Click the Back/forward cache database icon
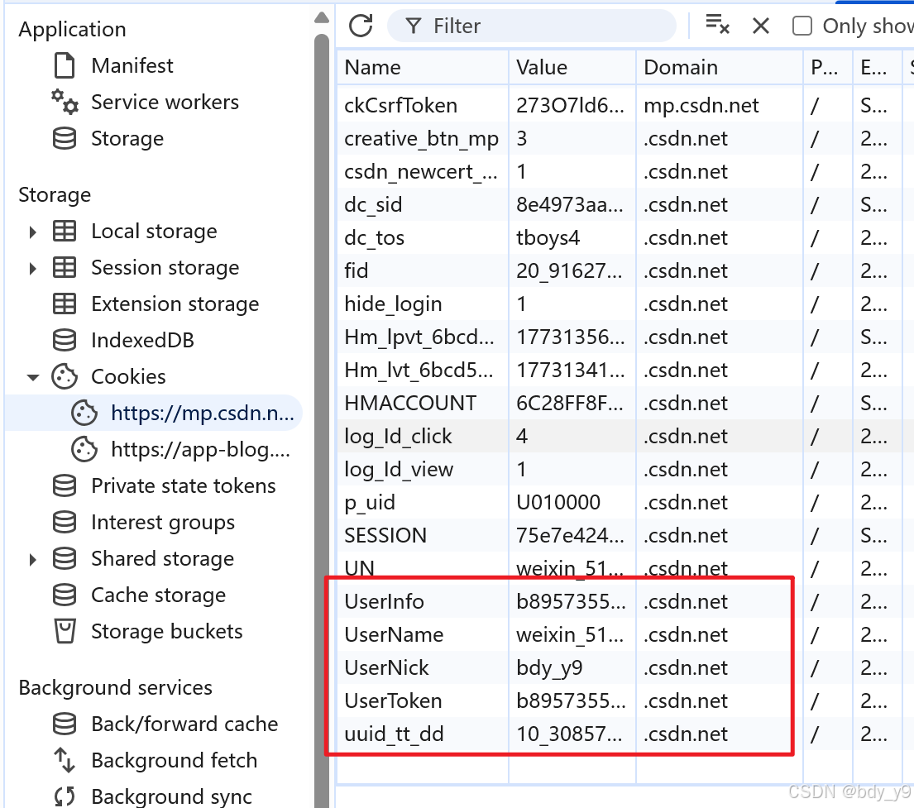This screenshot has width=914, height=808. click(65, 724)
